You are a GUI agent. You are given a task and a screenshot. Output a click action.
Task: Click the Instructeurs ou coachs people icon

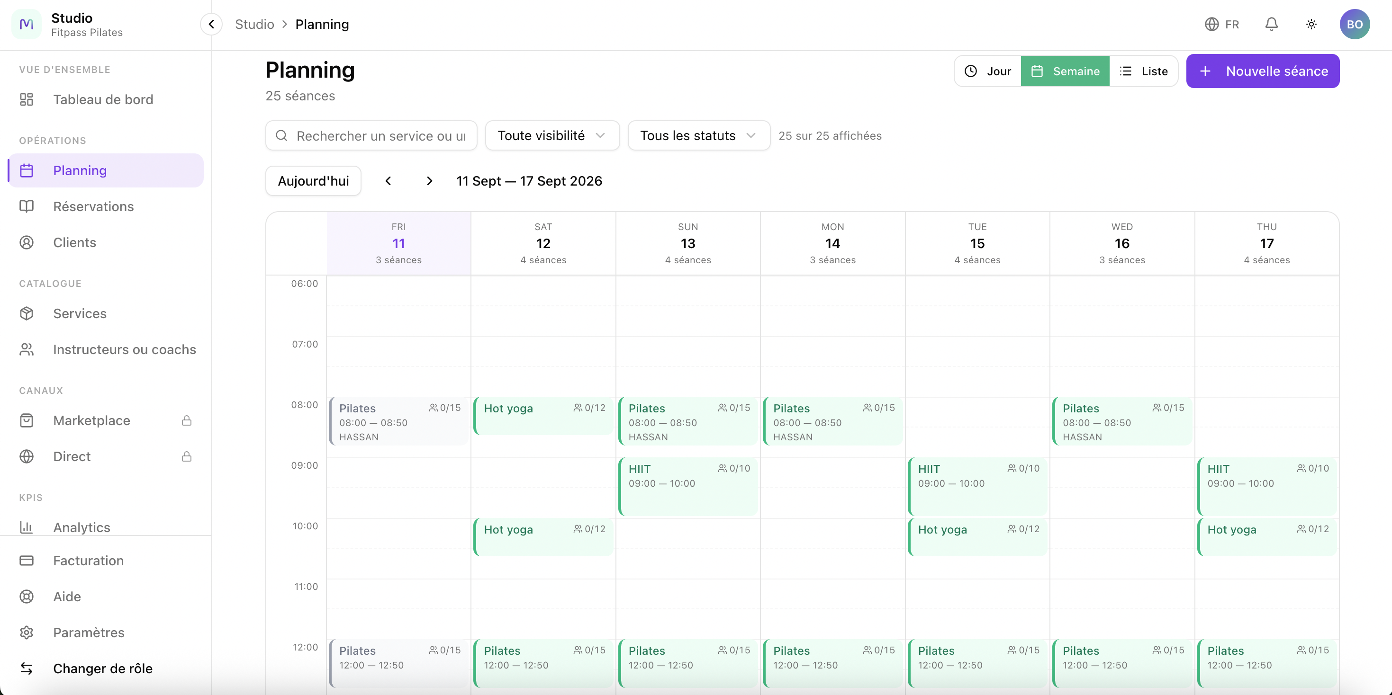pyautogui.click(x=27, y=349)
